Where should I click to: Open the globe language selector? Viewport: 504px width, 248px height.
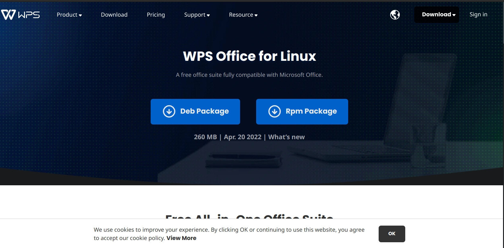pos(395,15)
